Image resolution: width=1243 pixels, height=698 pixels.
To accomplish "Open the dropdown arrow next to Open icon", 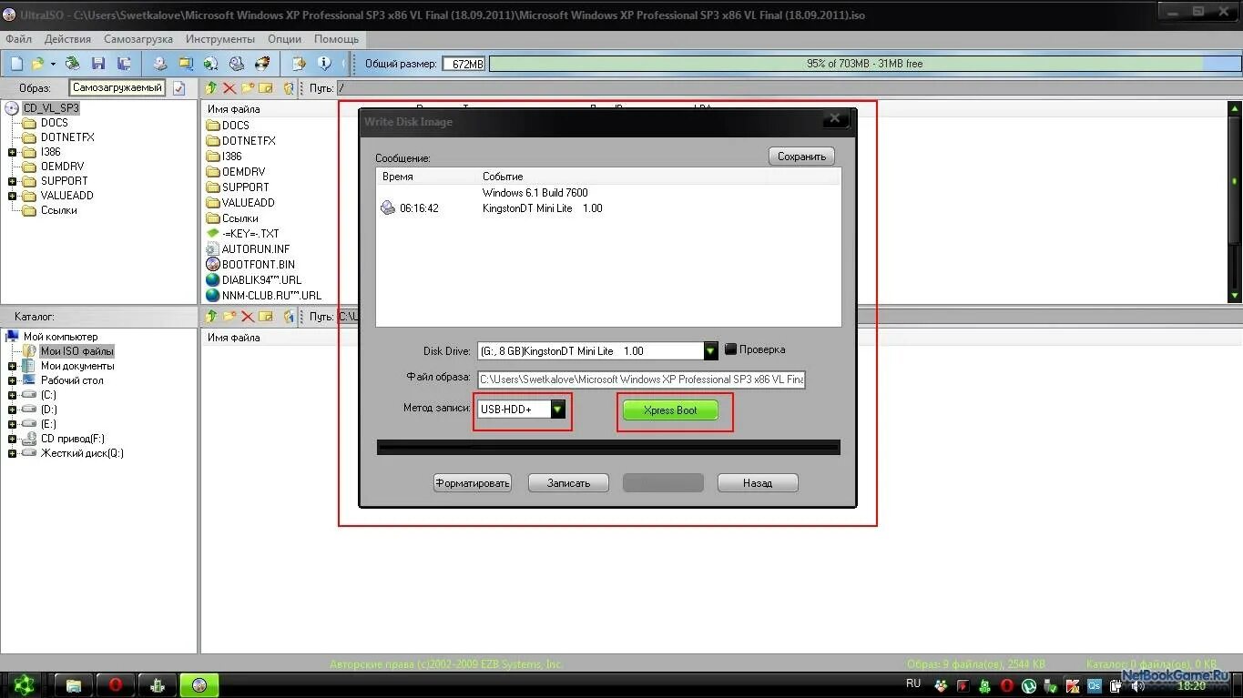I will tap(53, 64).
